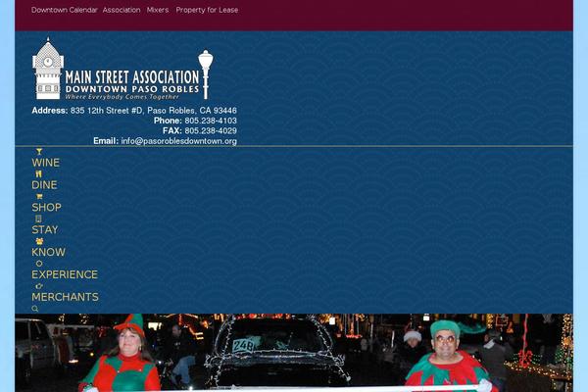Open the Downtown Calendar link
This screenshot has height=392, width=588.
(x=64, y=10)
